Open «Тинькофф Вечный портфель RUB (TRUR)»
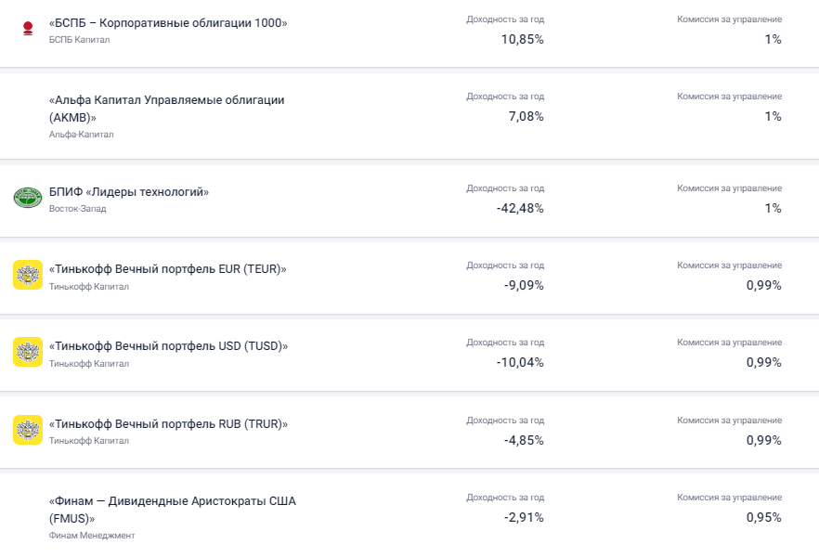819x557 pixels. [168, 423]
